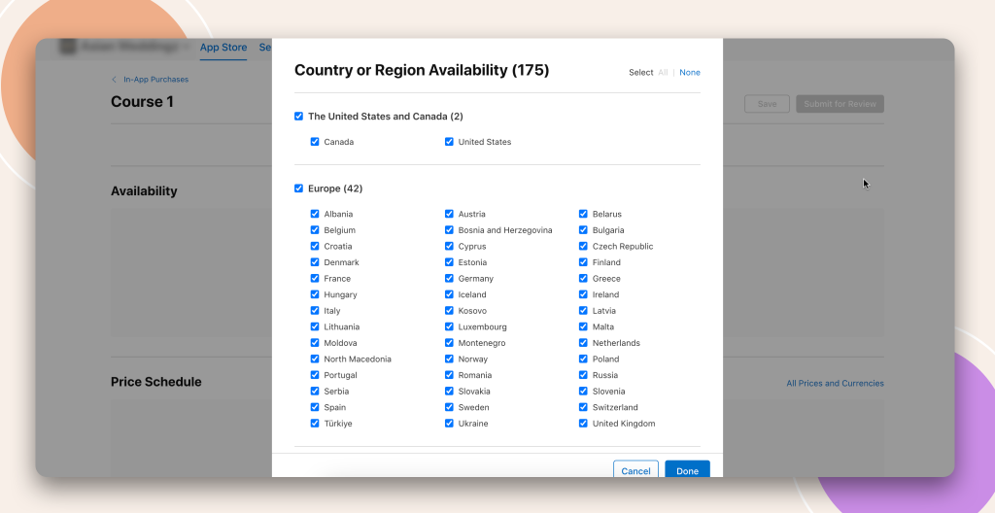995x513 pixels.
Task: Click Country or Region Availability (175) title
Action: point(422,70)
